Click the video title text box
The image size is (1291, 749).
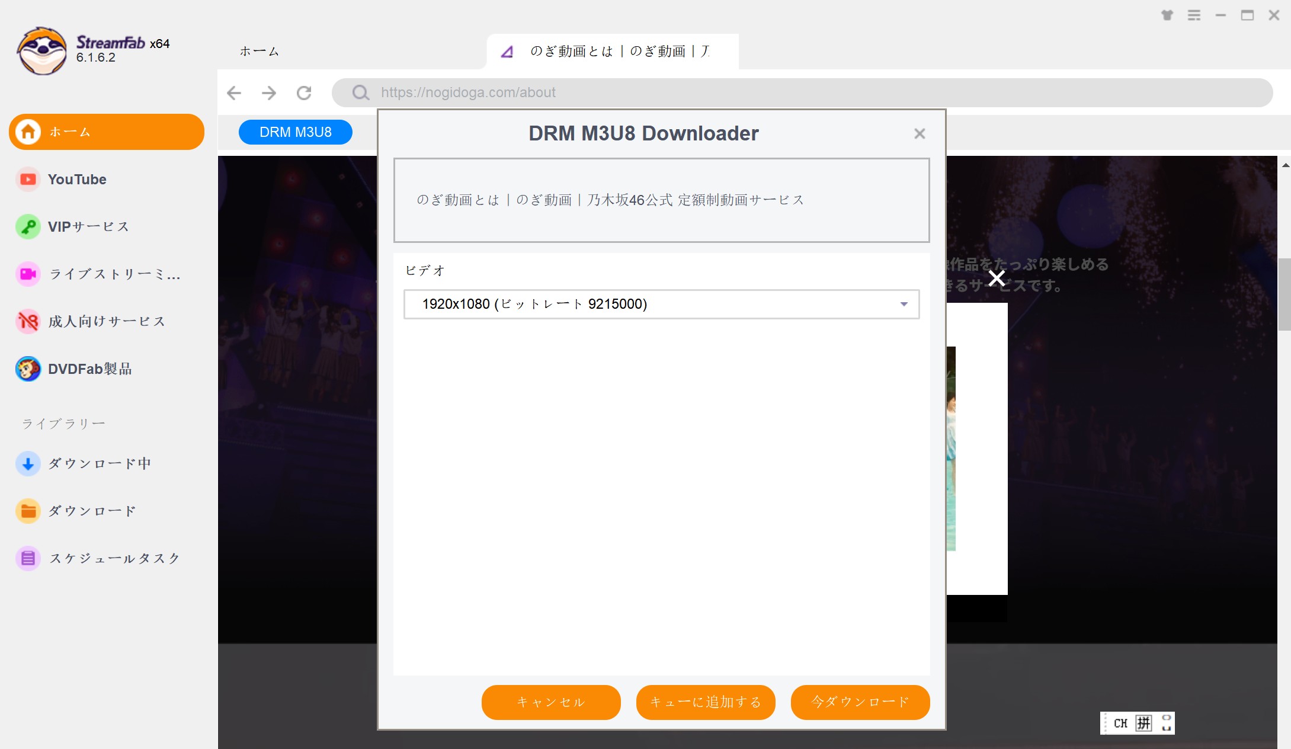pos(661,200)
